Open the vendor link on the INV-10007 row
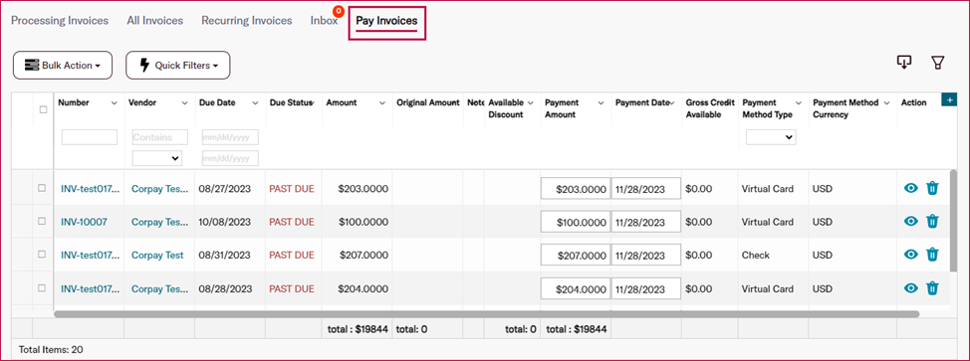This screenshot has width=970, height=361. (160, 222)
